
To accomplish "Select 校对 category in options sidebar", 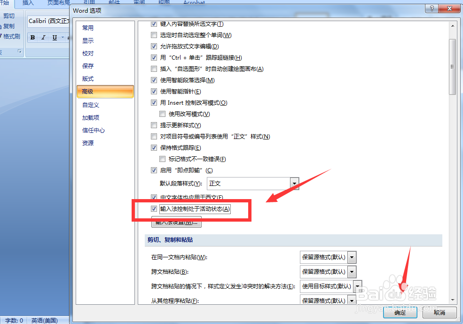I will (88, 54).
